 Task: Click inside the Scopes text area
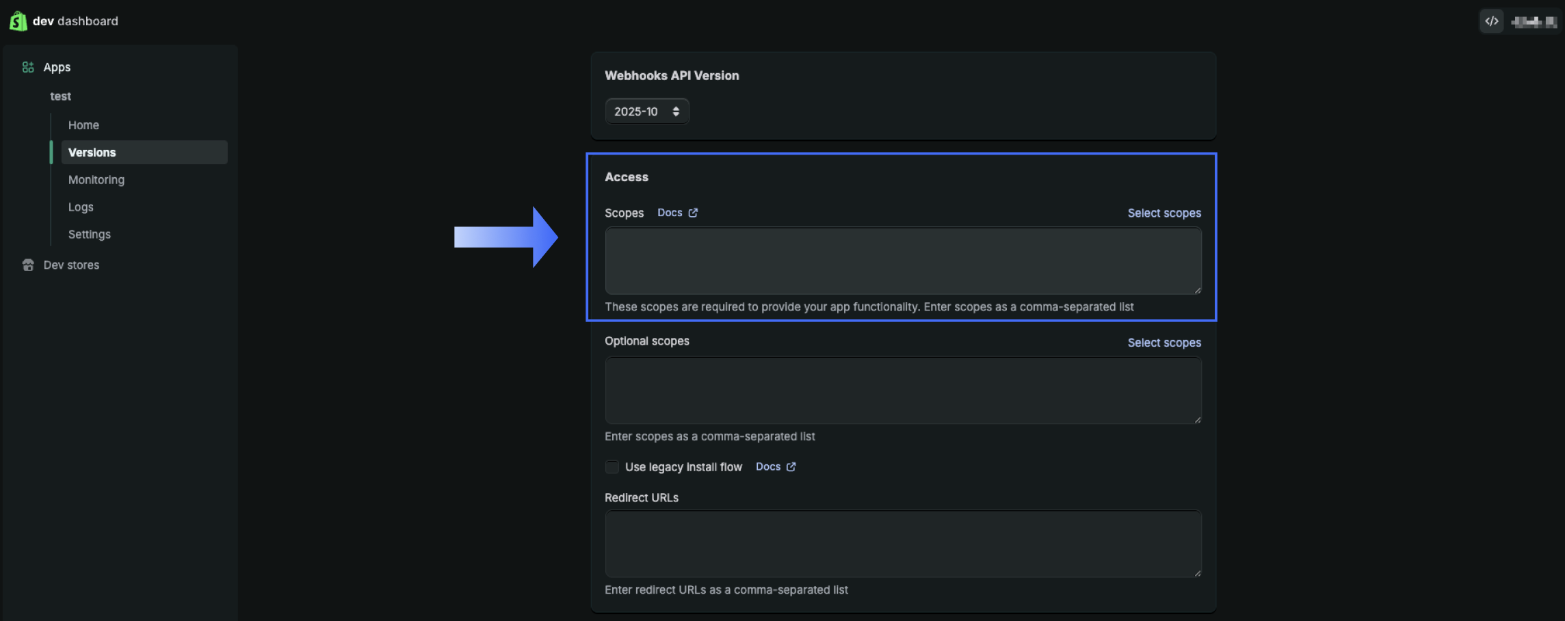(903, 261)
